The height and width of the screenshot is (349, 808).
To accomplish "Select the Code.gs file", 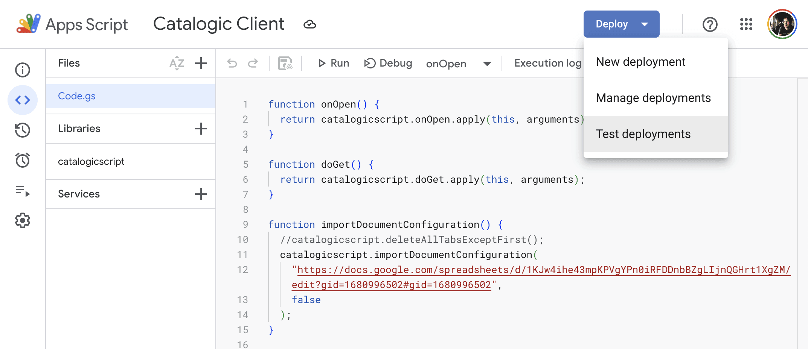I will pyautogui.click(x=130, y=96).
